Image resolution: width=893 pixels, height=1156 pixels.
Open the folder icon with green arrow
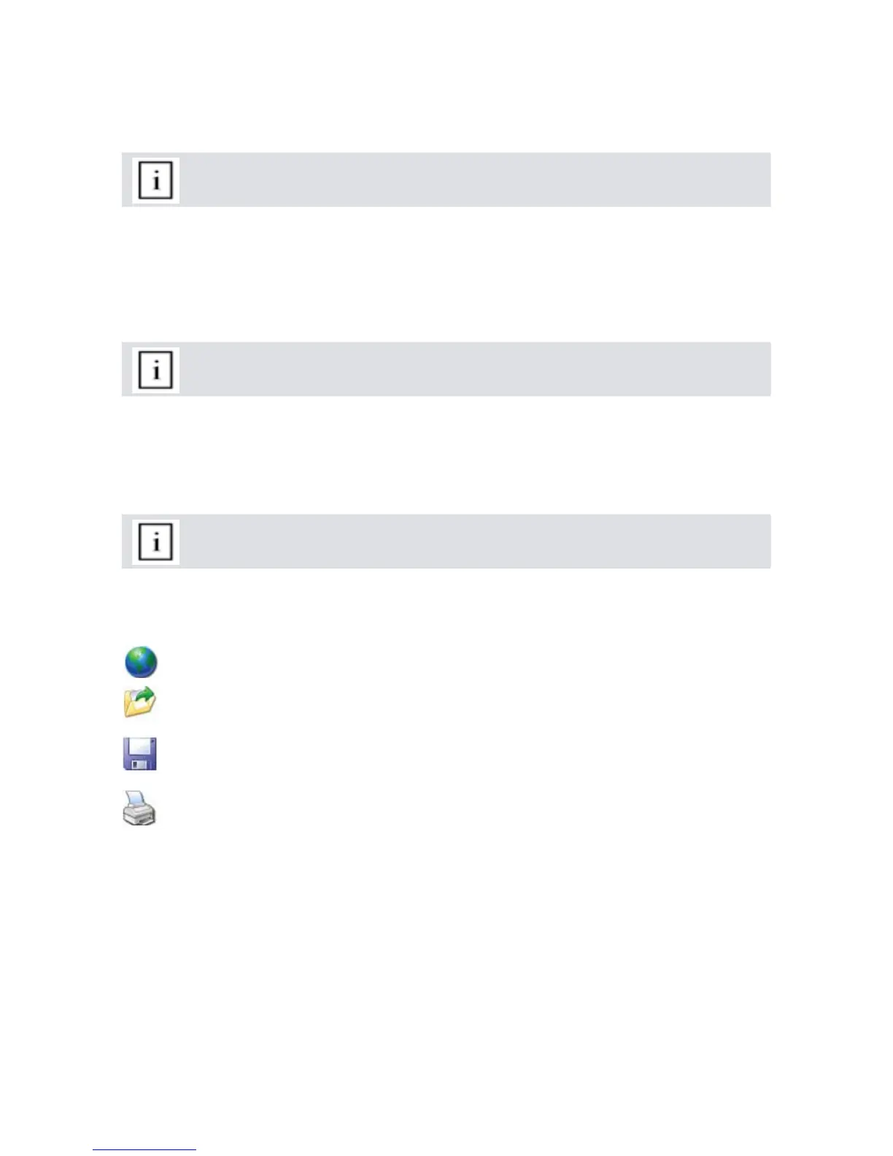(140, 701)
